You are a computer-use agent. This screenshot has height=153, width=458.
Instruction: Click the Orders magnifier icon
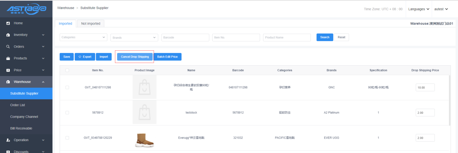tap(8, 46)
